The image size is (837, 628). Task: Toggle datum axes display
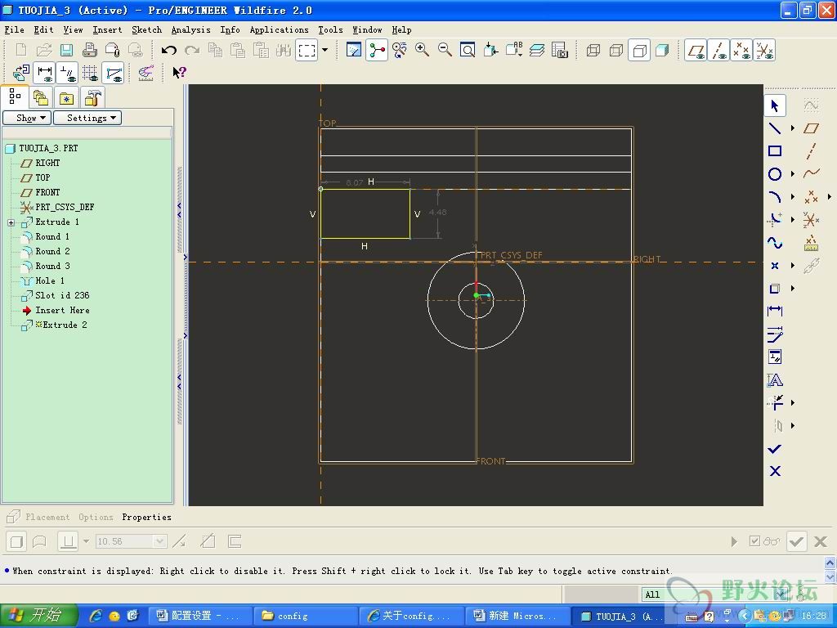pos(719,51)
